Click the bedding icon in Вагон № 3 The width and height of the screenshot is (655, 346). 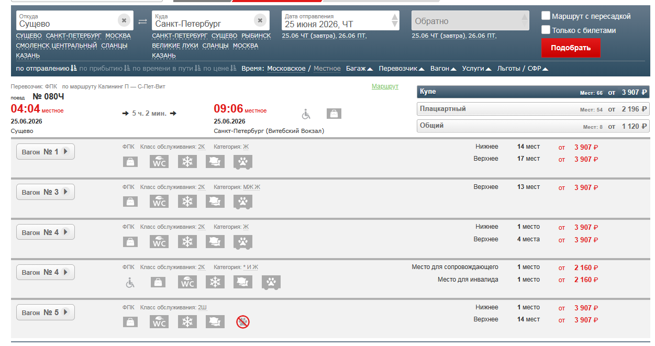pos(215,202)
